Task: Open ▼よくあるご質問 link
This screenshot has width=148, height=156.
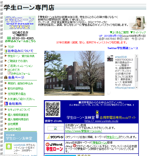Action: tap(119, 32)
